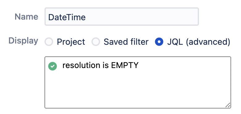Click the green JQL valid checkmark icon

pos(53,66)
